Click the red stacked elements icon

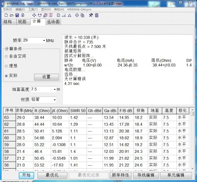(x=51, y=15)
